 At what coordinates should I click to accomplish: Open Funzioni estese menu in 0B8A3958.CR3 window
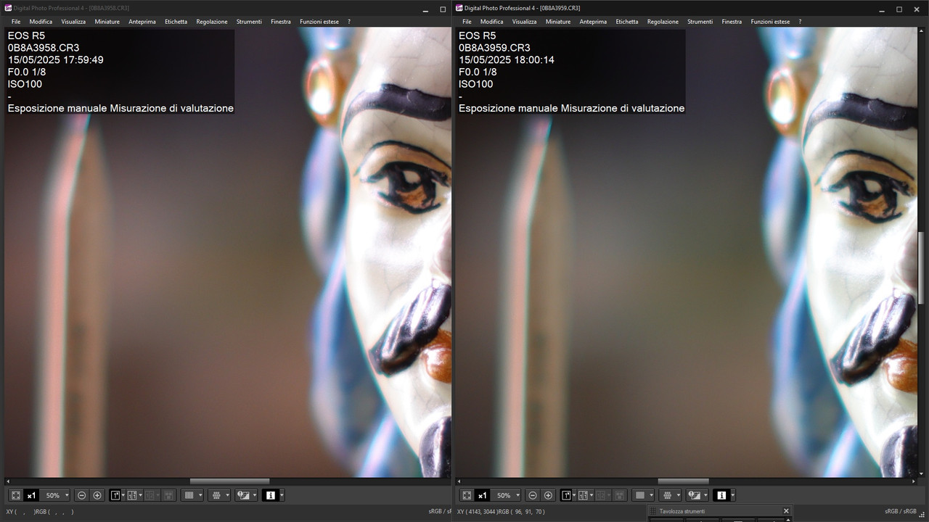319,22
